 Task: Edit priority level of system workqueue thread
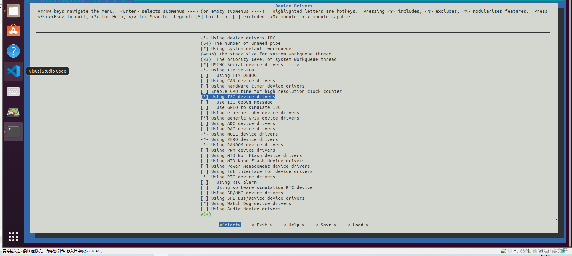pos(268,59)
